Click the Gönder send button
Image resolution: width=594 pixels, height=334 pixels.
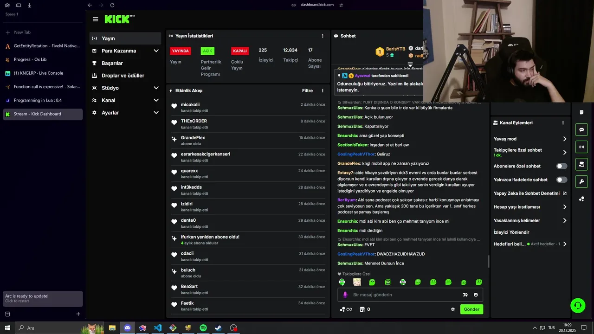point(471,309)
